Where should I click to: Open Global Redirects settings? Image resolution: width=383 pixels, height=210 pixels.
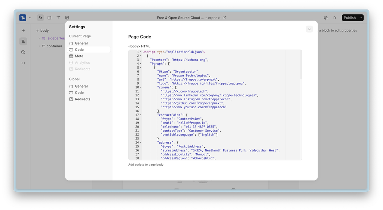tap(89, 99)
